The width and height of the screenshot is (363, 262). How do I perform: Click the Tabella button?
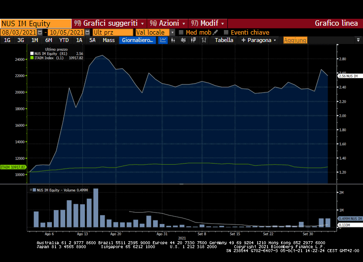pyautogui.click(x=224, y=40)
